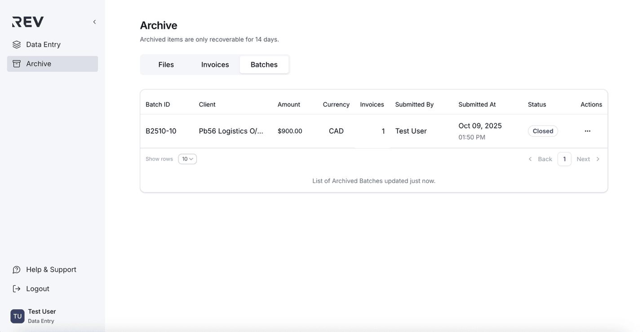643x332 pixels.
Task: Select the Batches tab
Action: [x=264, y=64]
